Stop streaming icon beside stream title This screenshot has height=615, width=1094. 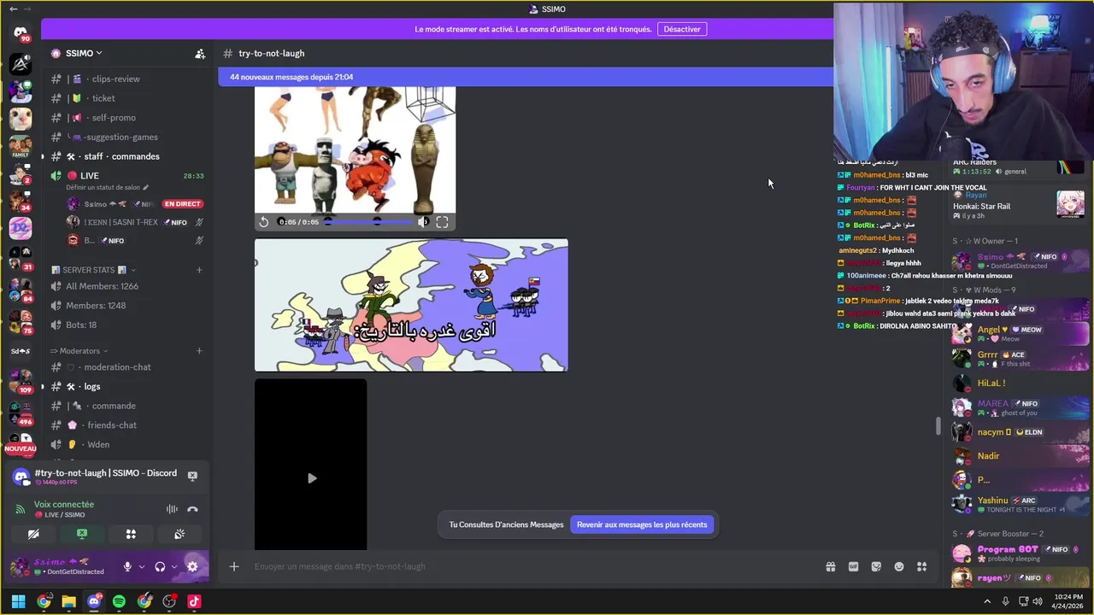click(192, 476)
